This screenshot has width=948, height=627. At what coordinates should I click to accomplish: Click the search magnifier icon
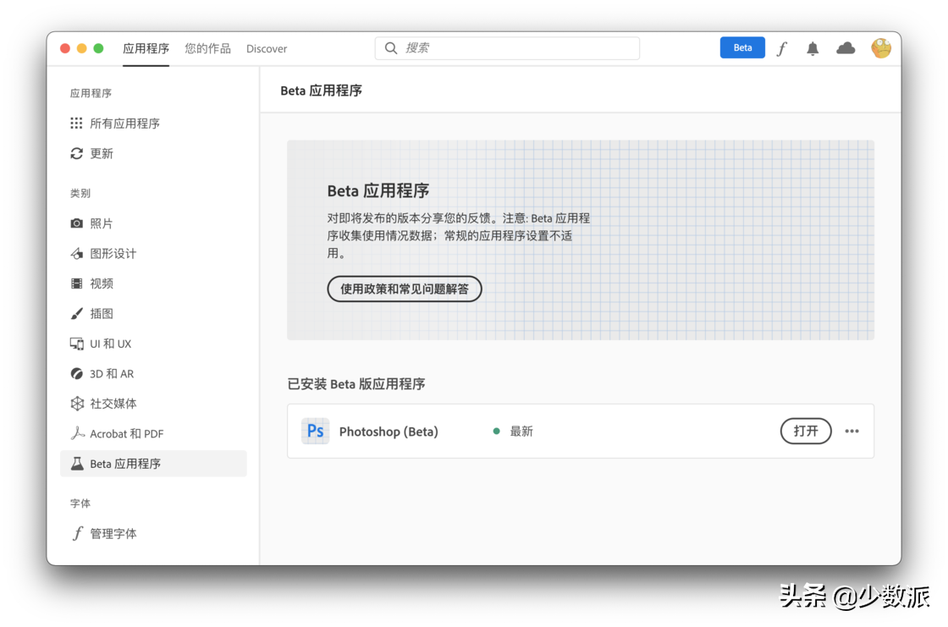[391, 48]
